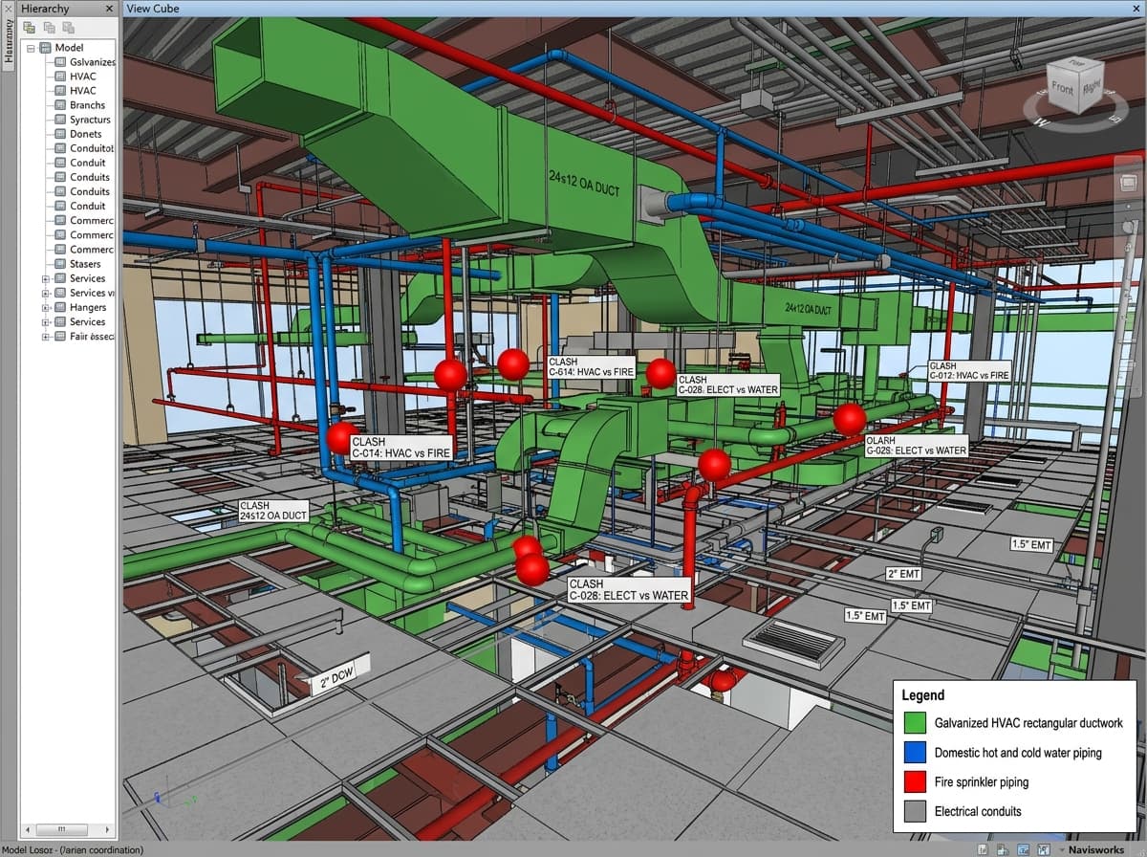
Task: Close the Hierarchy panel
Action: click(109, 9)
